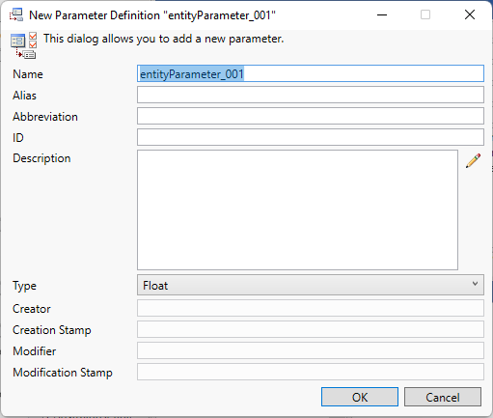The width and height of the screenshot is (493, 418).
Task: Click the Modification Stamp field
Action: [311, 372]
